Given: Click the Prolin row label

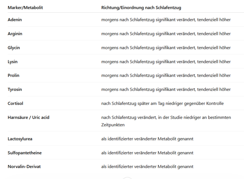Looking at the screenshot, I should pos(14,75).
